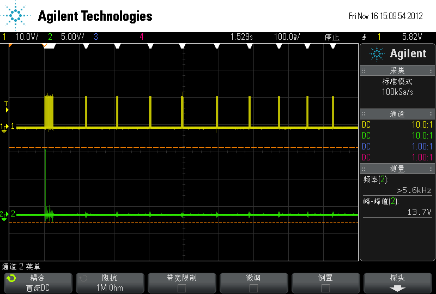Toggle the fine adjust 微调 checkbox
436x294 pixels.
pos(253,288)
